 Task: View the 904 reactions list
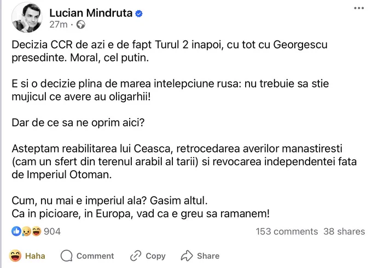(52, 231)
